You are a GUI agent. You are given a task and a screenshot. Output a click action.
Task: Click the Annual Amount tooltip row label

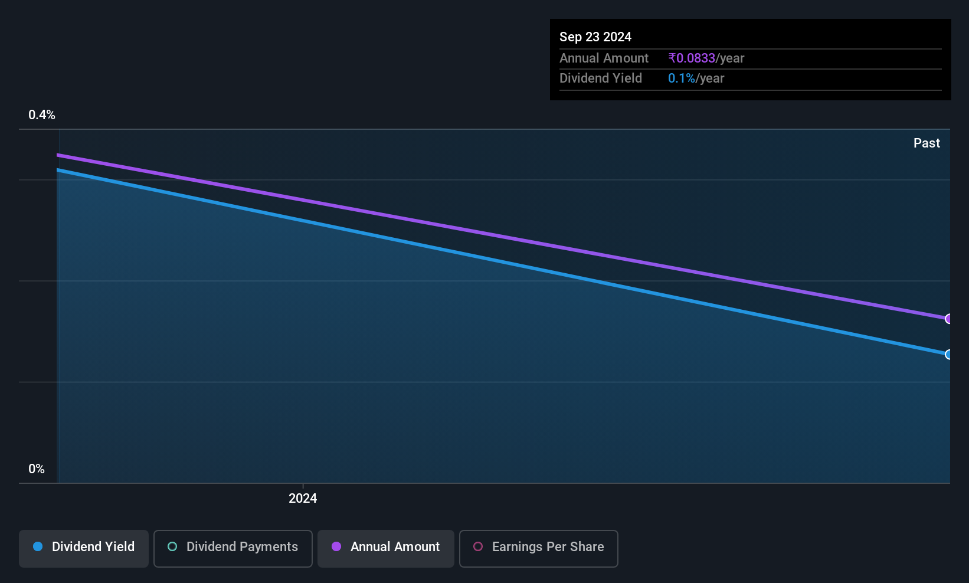click(x=604, y=58)
